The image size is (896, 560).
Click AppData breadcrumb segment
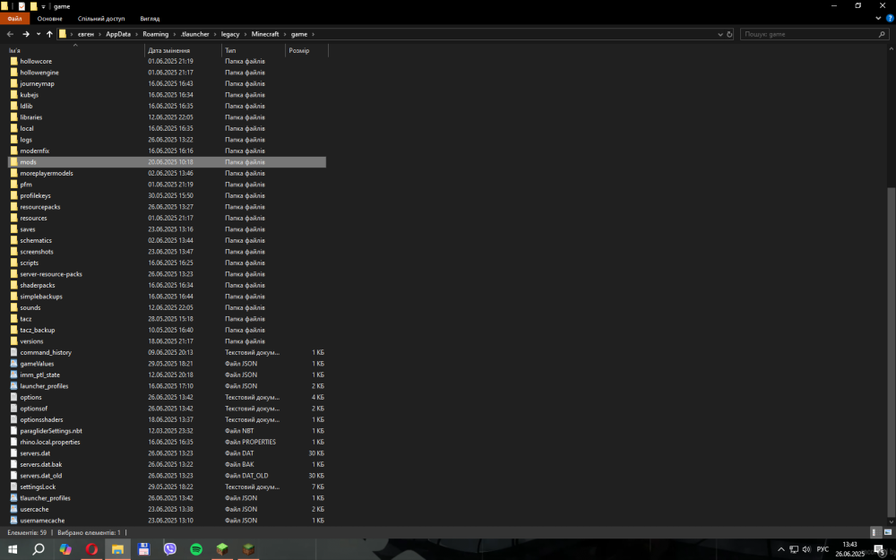pyautogui.click(x=118, y=34)
